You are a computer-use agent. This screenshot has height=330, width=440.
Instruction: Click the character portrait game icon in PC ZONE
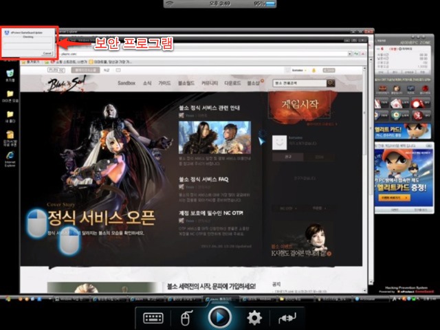397,89
